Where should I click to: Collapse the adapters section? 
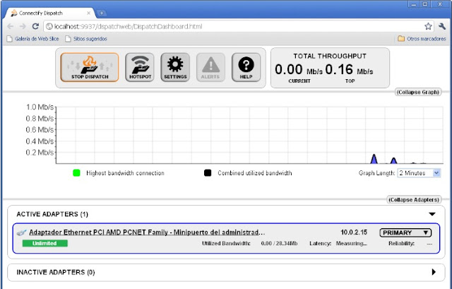point(414,200)
